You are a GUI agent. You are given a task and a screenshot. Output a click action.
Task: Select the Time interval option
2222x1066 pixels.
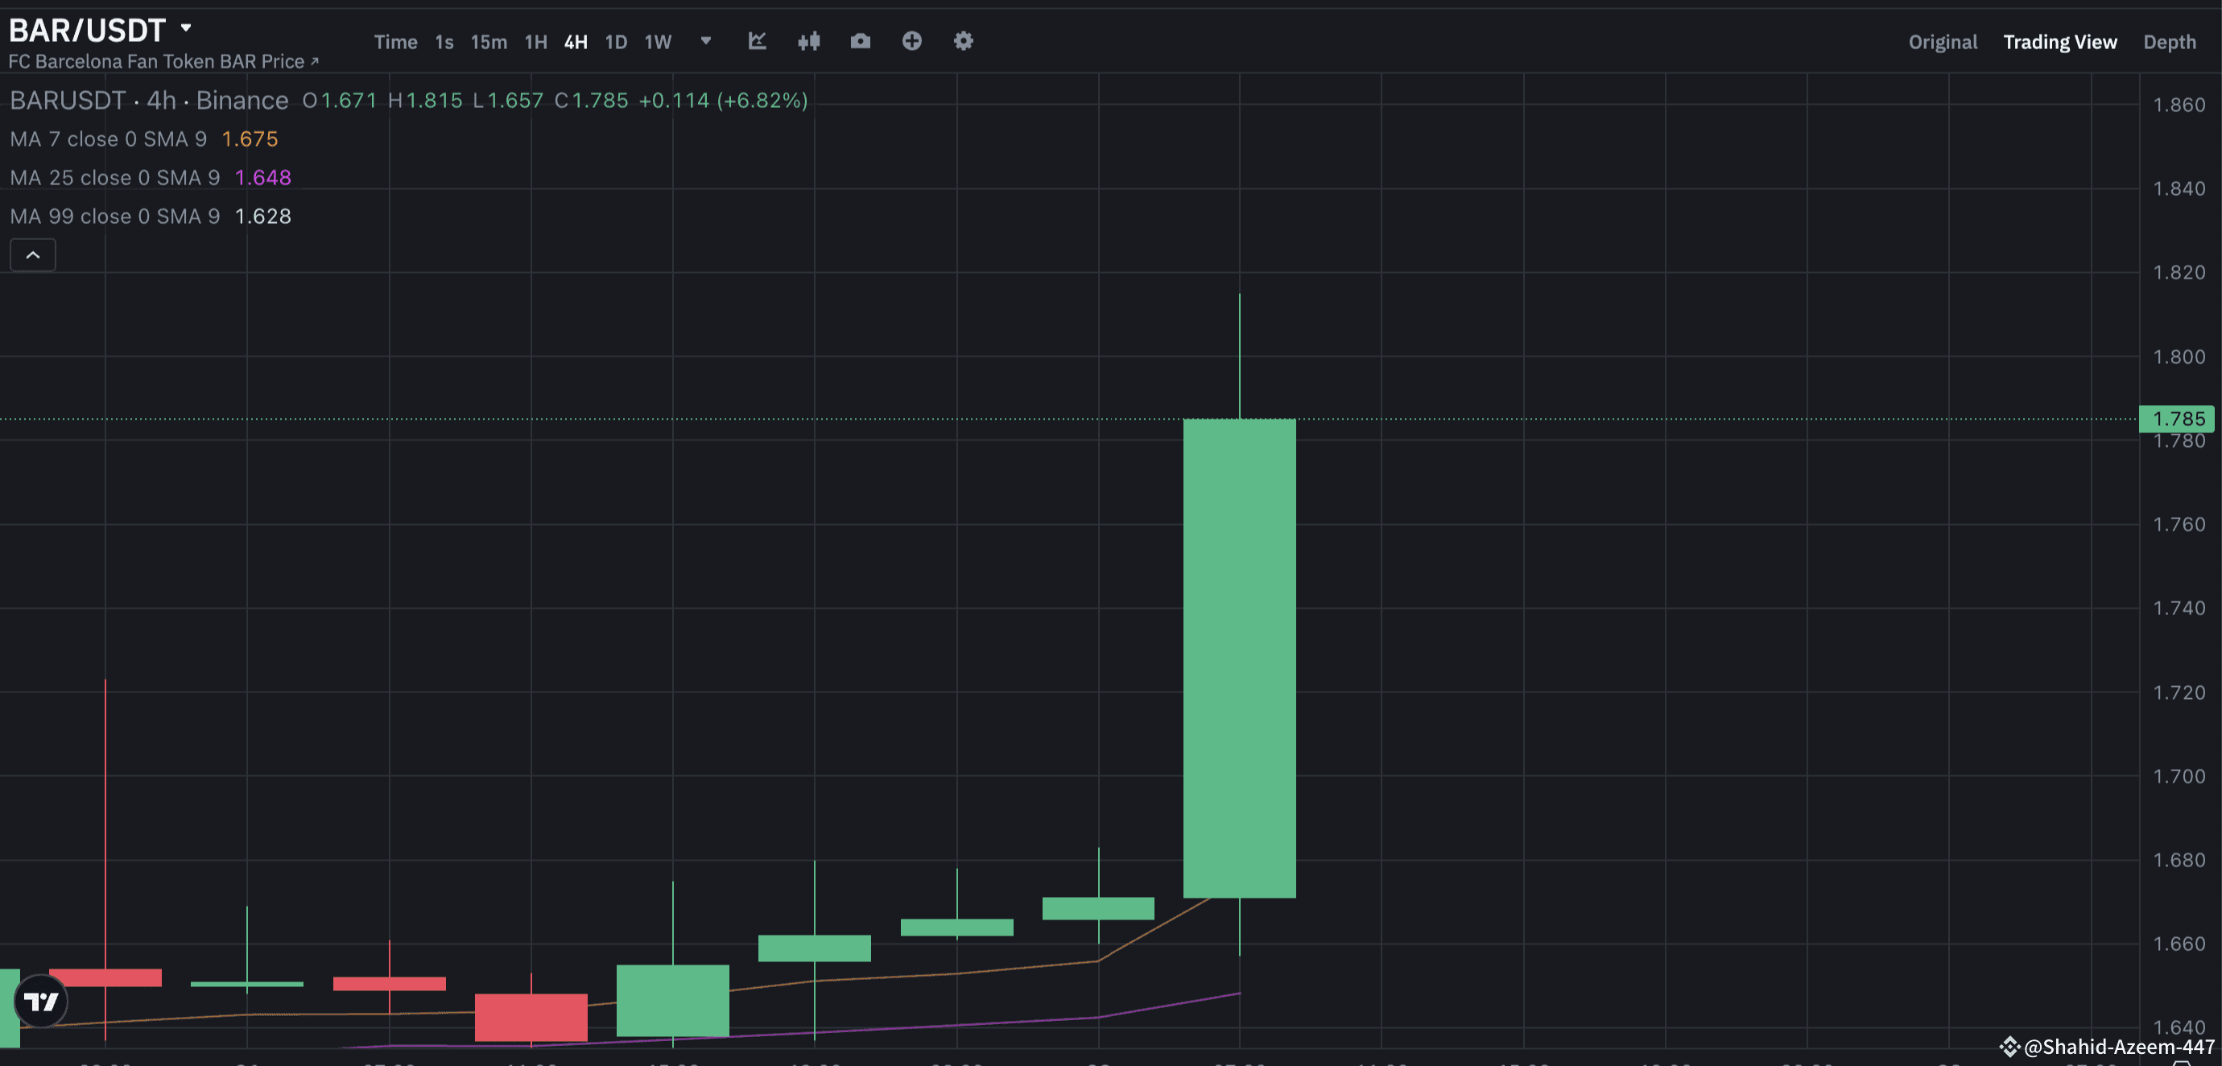(395, 41)
